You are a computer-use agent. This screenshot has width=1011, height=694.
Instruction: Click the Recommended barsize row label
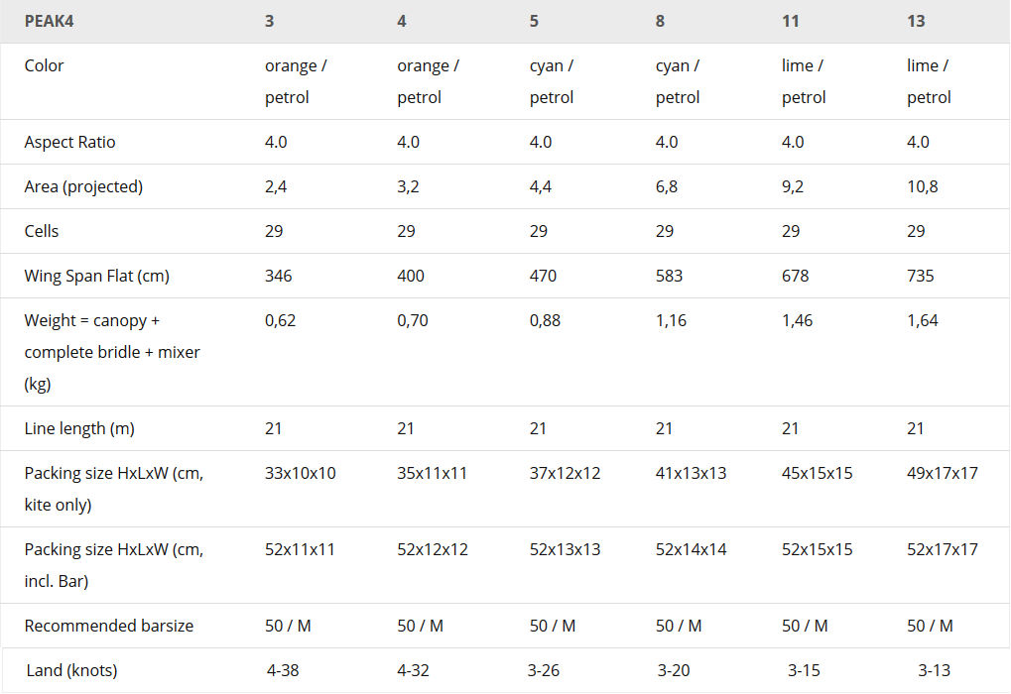(x=109, y=626)
